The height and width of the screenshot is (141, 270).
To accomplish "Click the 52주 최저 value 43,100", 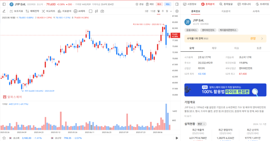I will tap(202, 74).
